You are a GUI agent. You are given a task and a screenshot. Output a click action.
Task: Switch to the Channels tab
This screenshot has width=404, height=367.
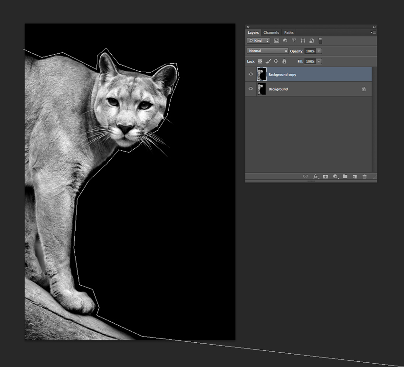pyautogui.click(x=271, y=32)
